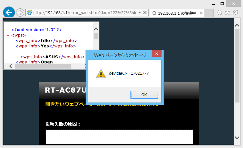Click the Open wps_info value
Image resolution: width=243 pixels, height=148 pixels.
(x=47, y=62)
